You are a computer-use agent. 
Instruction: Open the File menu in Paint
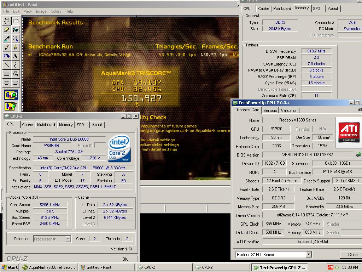tap(6, 11)
